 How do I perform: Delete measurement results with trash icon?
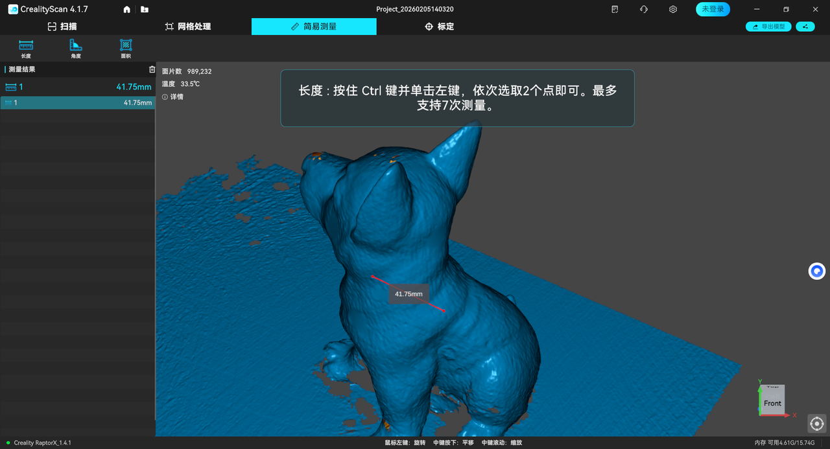(x=152, y=69)
